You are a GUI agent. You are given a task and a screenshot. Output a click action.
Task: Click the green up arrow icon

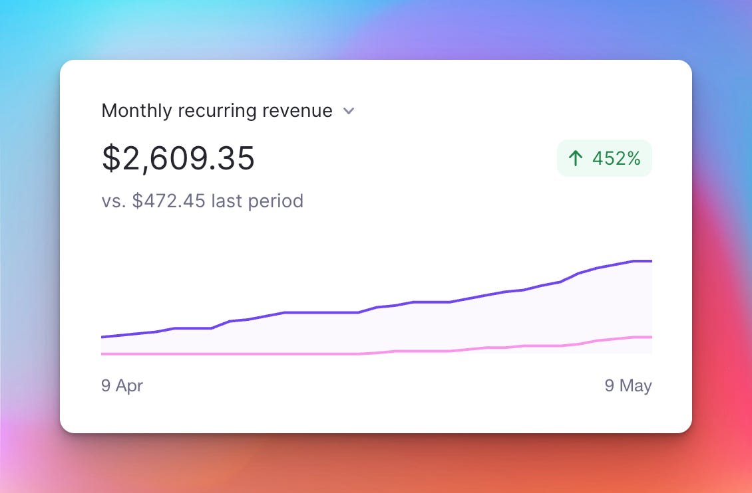click(576, 158)
